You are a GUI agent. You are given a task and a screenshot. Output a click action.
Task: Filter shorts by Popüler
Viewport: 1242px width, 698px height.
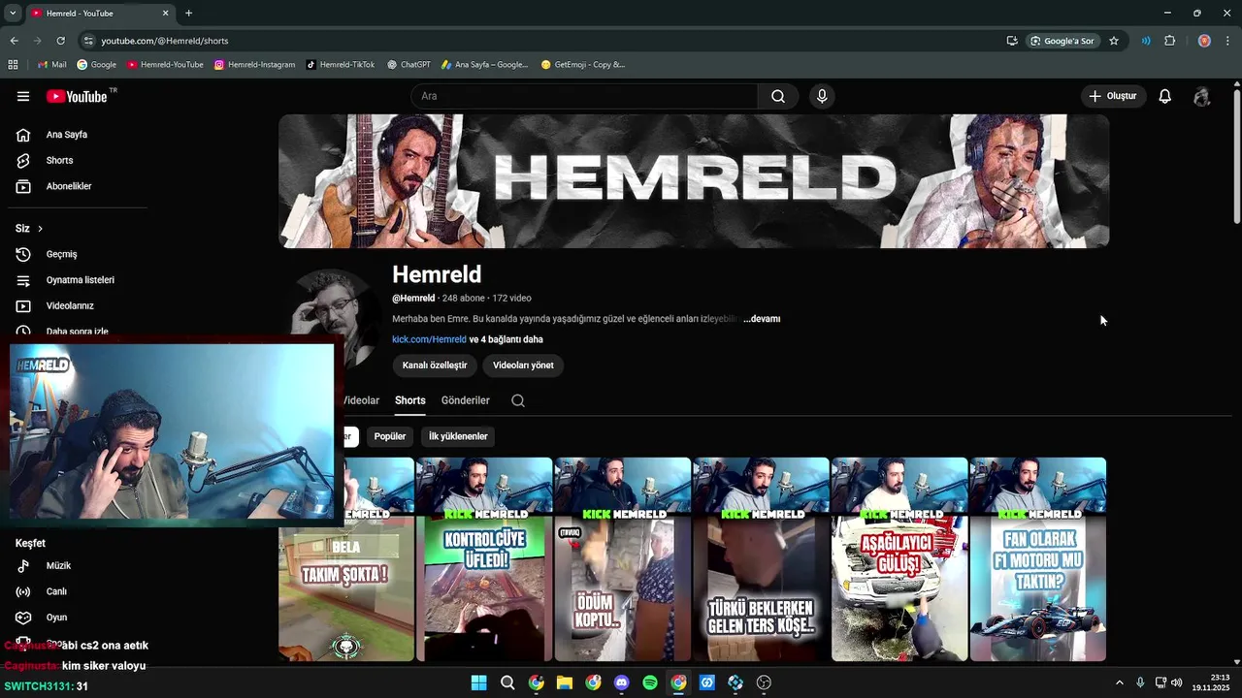tap(390, 436)
